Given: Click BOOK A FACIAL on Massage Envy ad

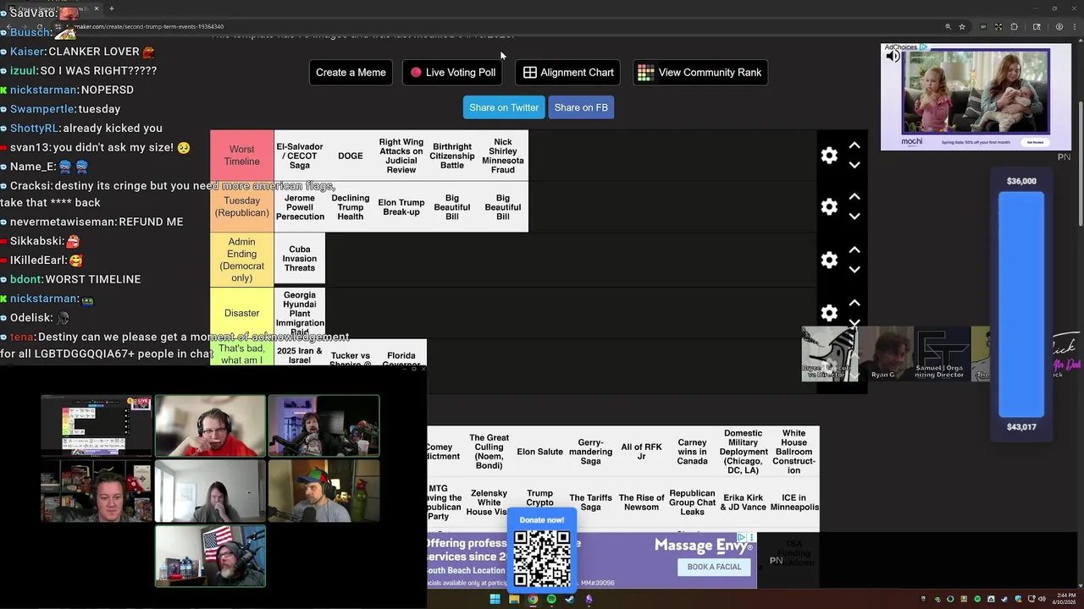Looking at the screenshot, I should click(714, 567).
